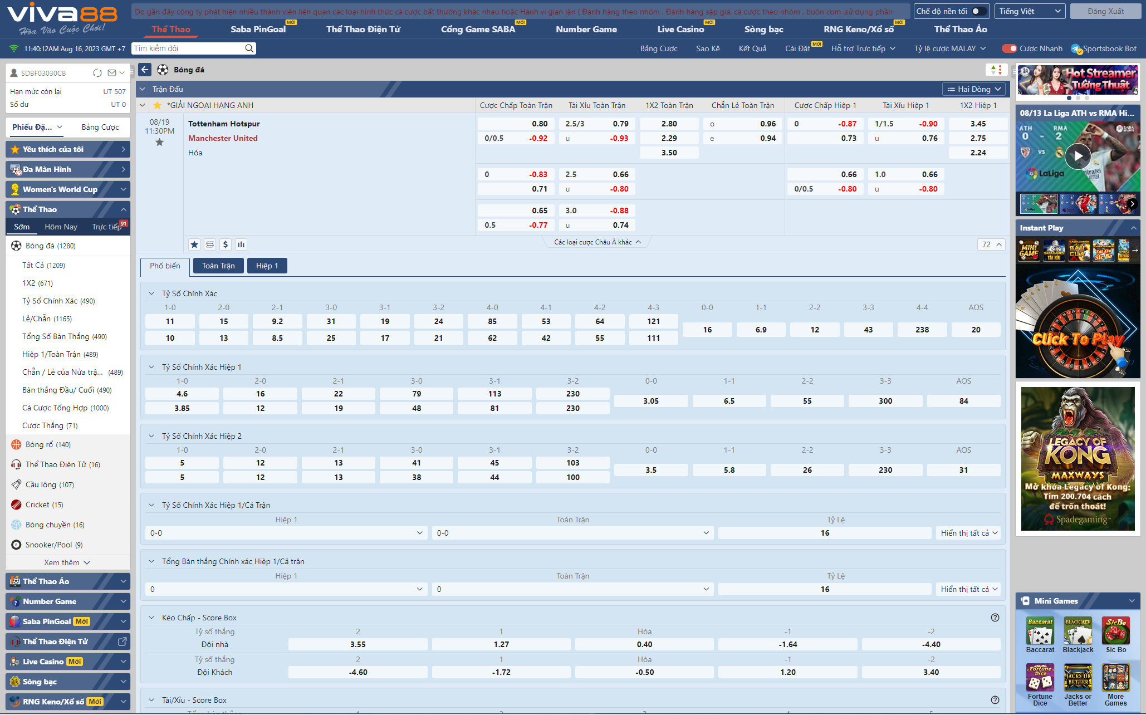
Task: Toggle dark mode switch Chế độ nền tối
Action: point(978,11)
